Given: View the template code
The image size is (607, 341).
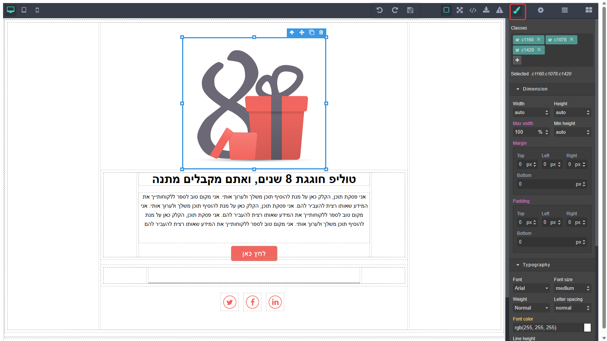Looking at the screenshot, I should click(473, 10).
